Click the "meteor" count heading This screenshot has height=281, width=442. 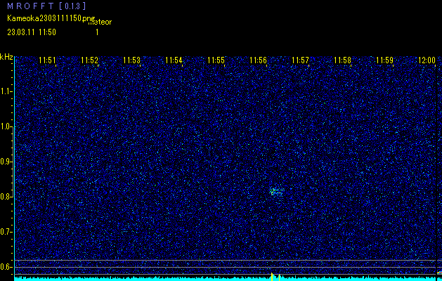coord(100,22)
